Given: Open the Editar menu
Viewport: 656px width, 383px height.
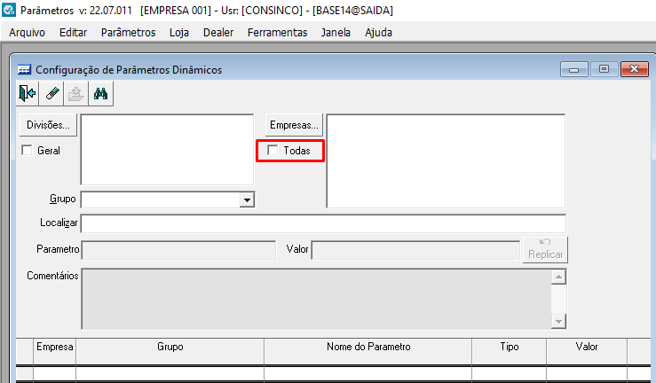Looking at the screenshot, I should pyautogui.click(x=73, y=32).
